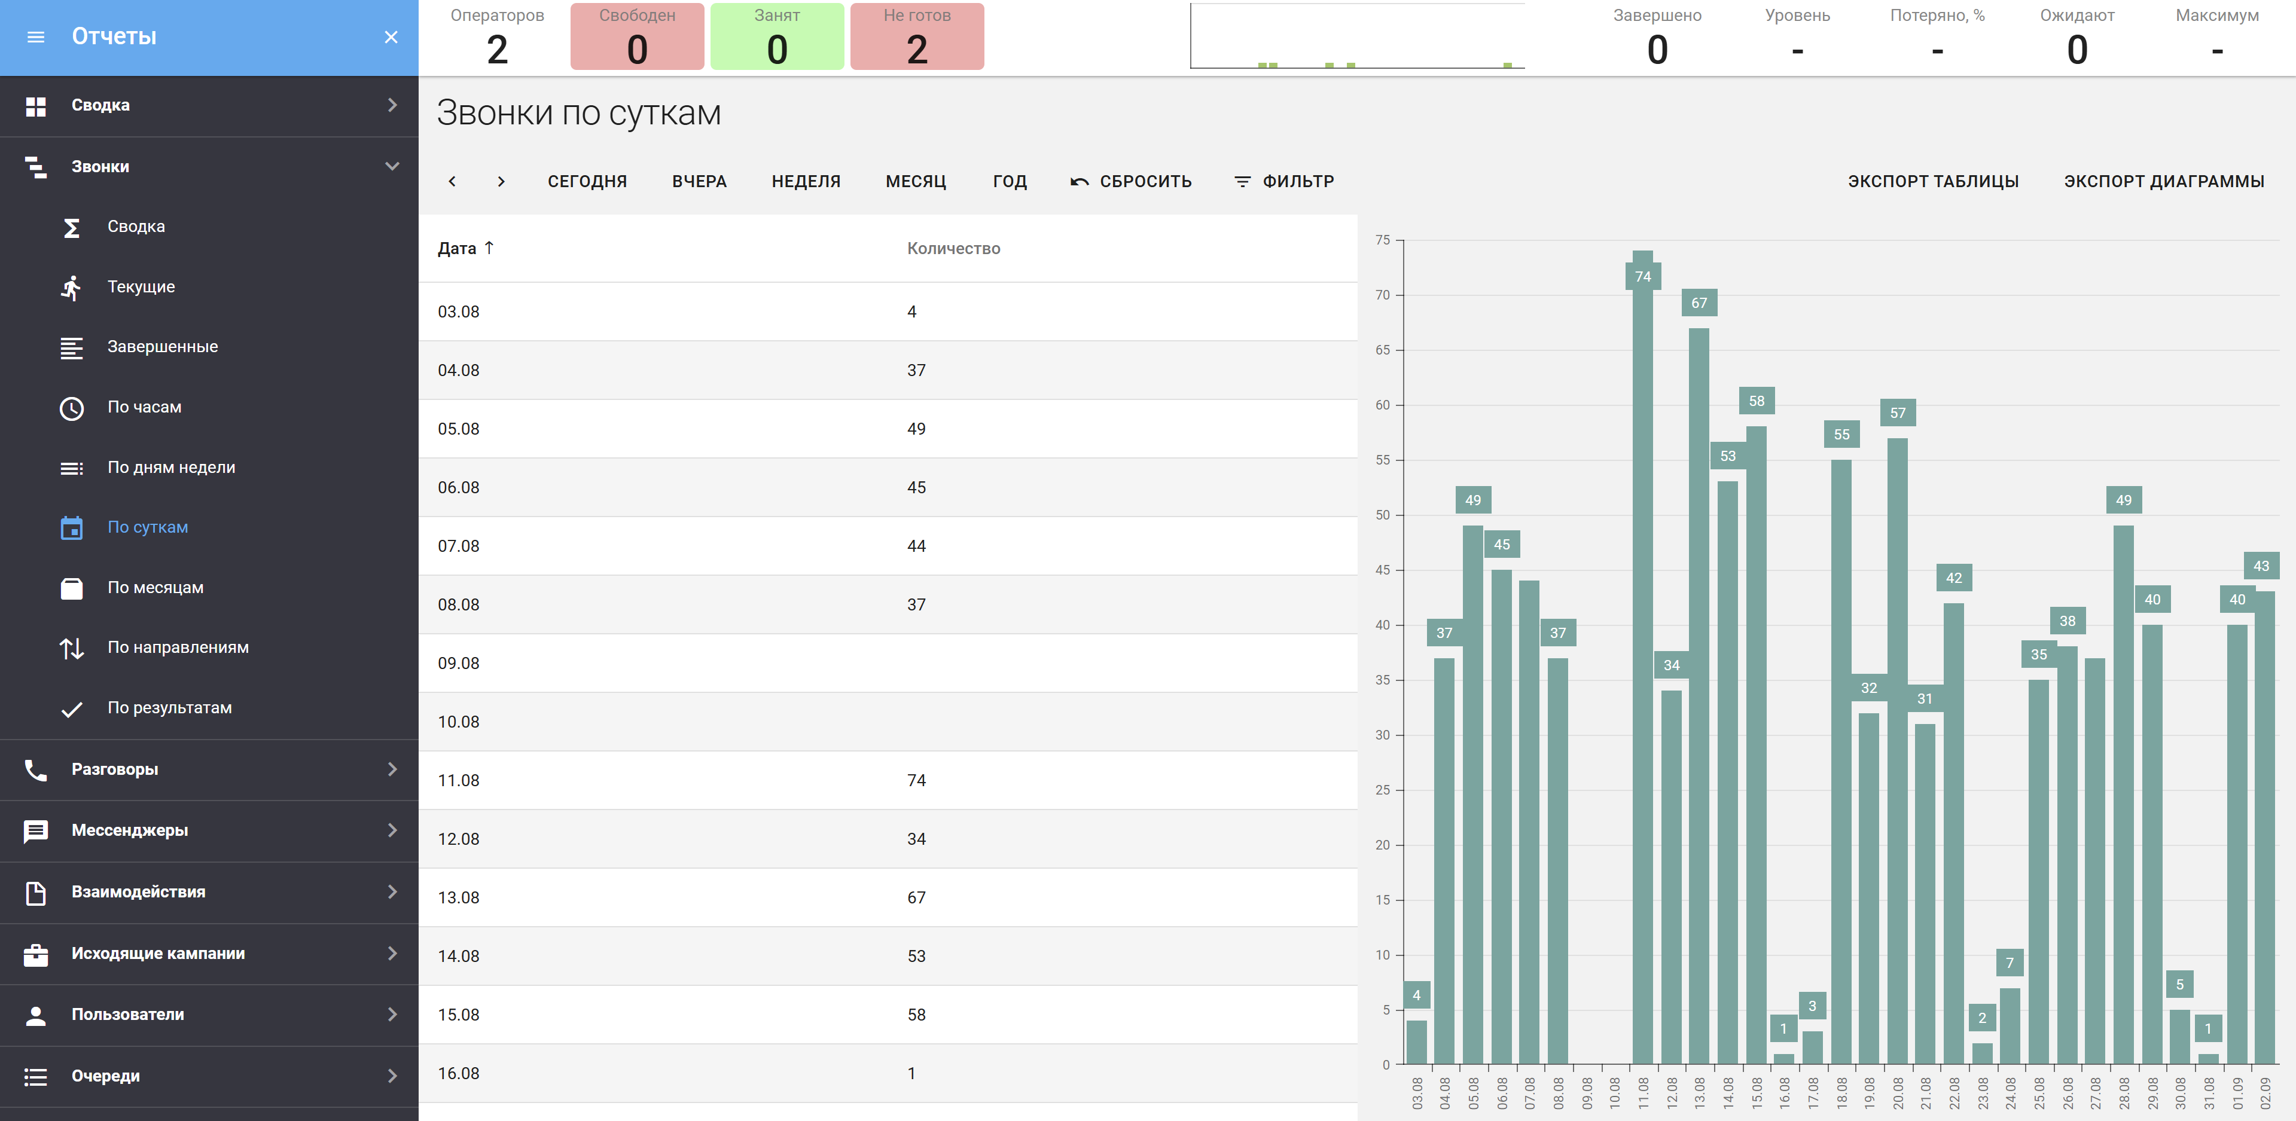
Task: Open the ФИЛЬТР filter button
Action: coord(1283,181)
